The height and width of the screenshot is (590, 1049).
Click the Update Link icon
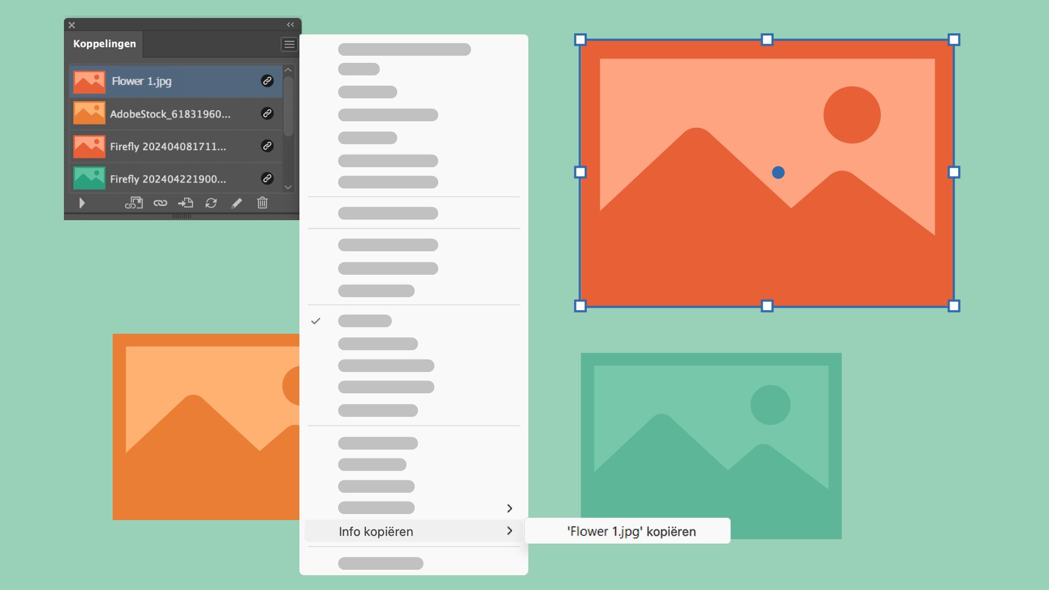tap(211, 203)
